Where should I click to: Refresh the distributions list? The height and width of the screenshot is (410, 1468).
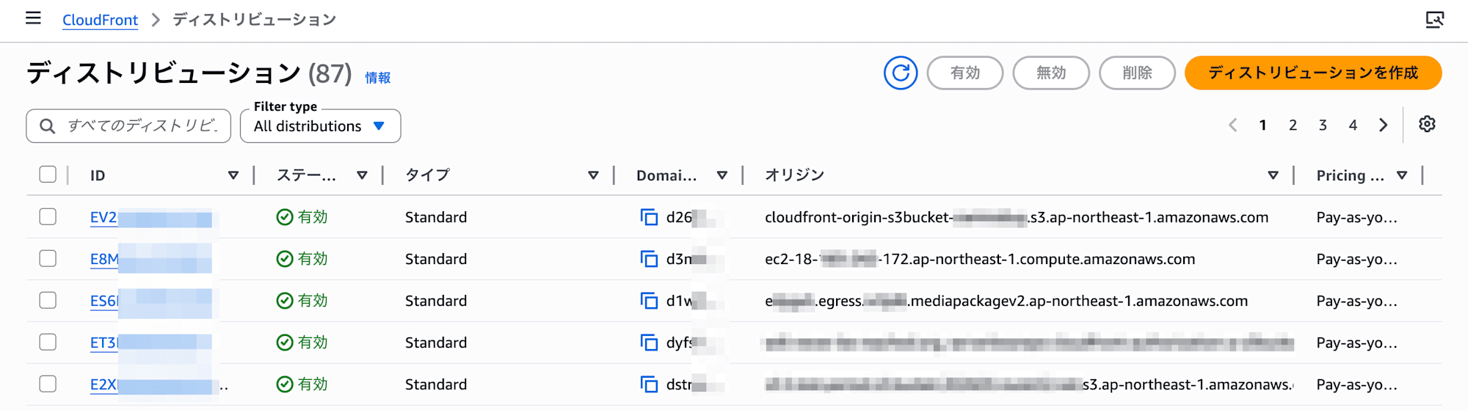point(901,73)
